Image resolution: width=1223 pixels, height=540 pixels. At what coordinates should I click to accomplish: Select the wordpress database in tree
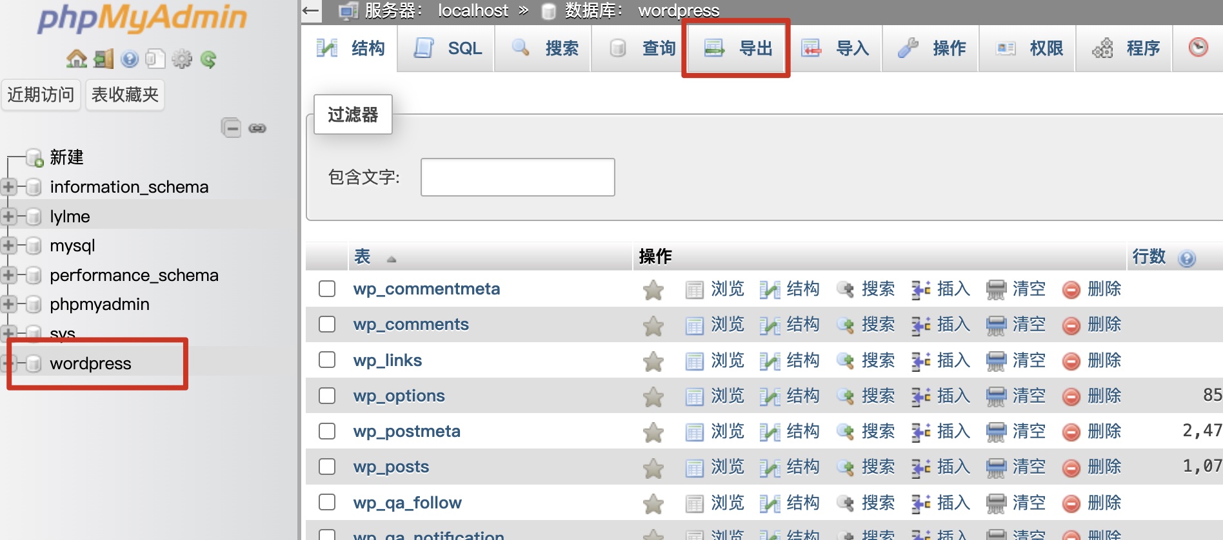pyautogui.click(x=90, y=363)
